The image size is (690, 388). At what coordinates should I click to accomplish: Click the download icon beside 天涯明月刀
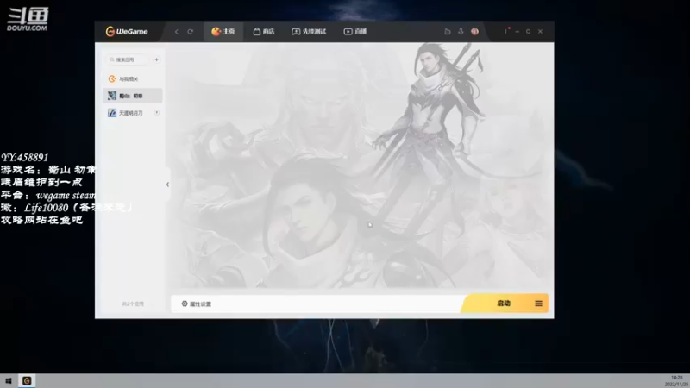click(157, 113)
